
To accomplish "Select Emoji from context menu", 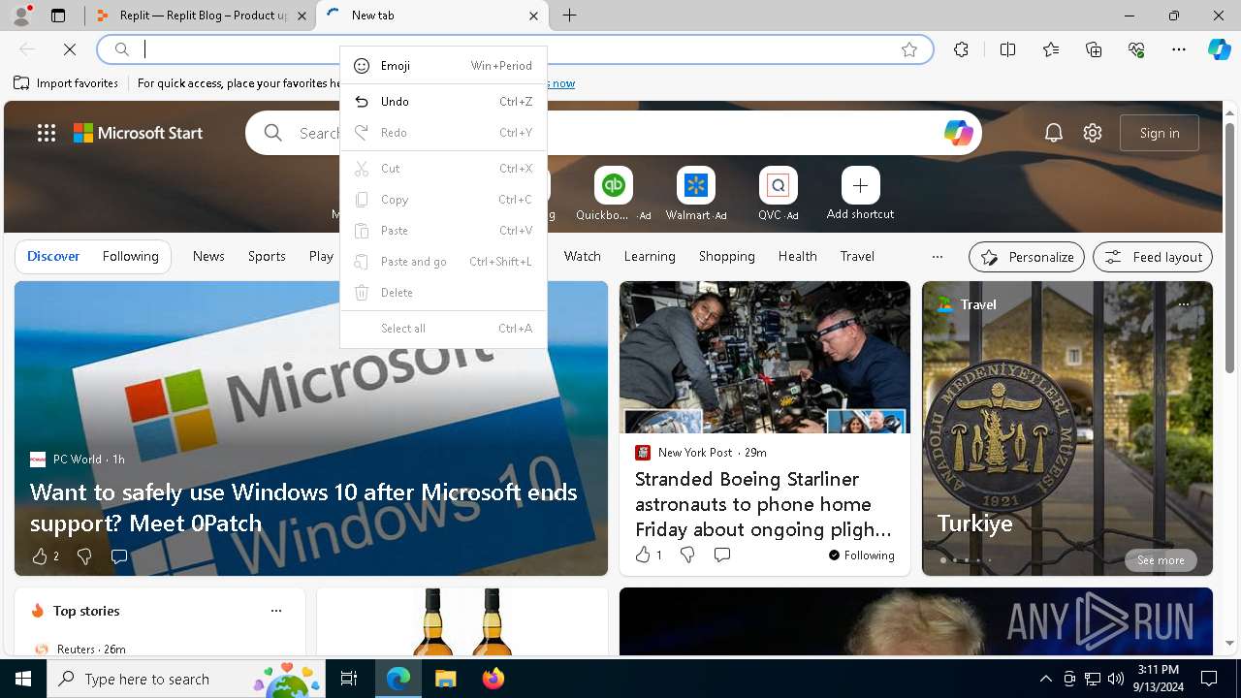I will [x=444, y=66].
